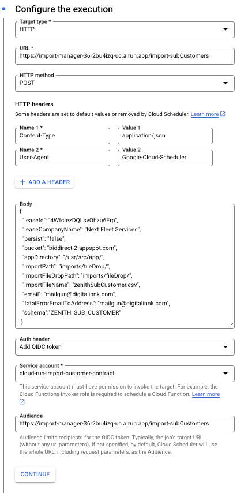This screenshot has height=493, width=248.
Task: Click the Audience input field
Action: pyautogui.click(x=125, y=424)
